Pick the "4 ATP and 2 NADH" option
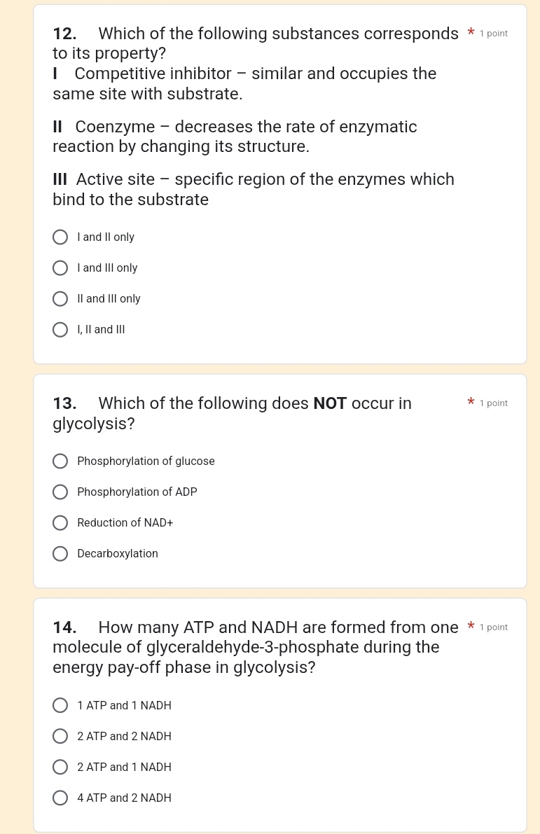Image resolution: width=540 pixels, height=834 pixels. coord(60,798)
